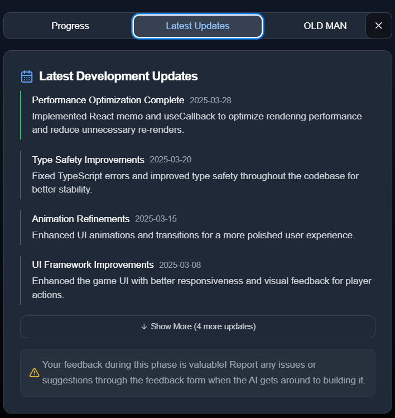Open the Type Safety Improvements entry title
Screen dimensions: 395x418
88,160
